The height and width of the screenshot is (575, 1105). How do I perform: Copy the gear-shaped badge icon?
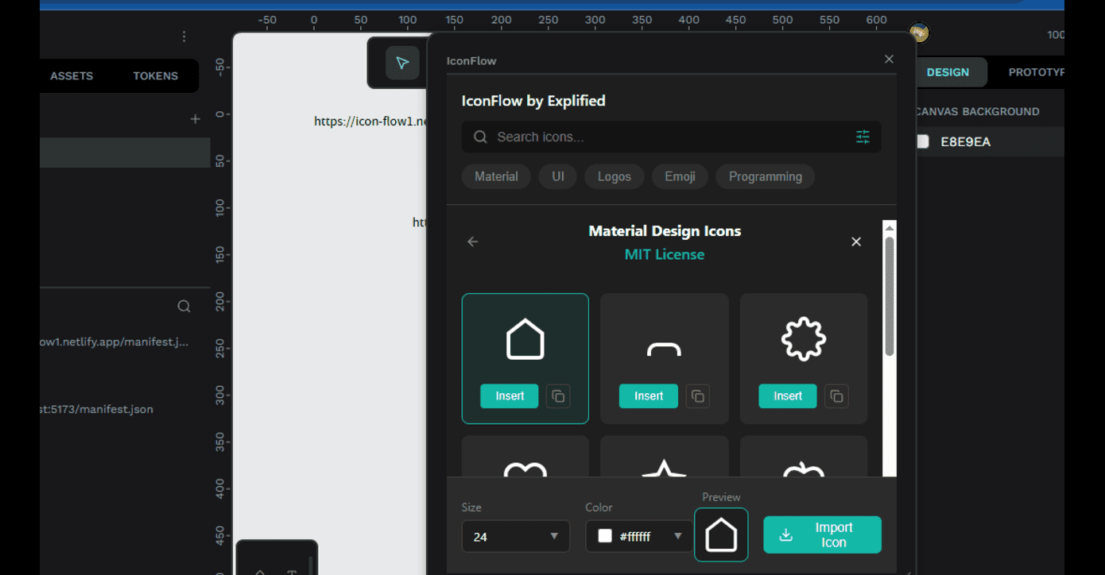(x=836, y=396)
